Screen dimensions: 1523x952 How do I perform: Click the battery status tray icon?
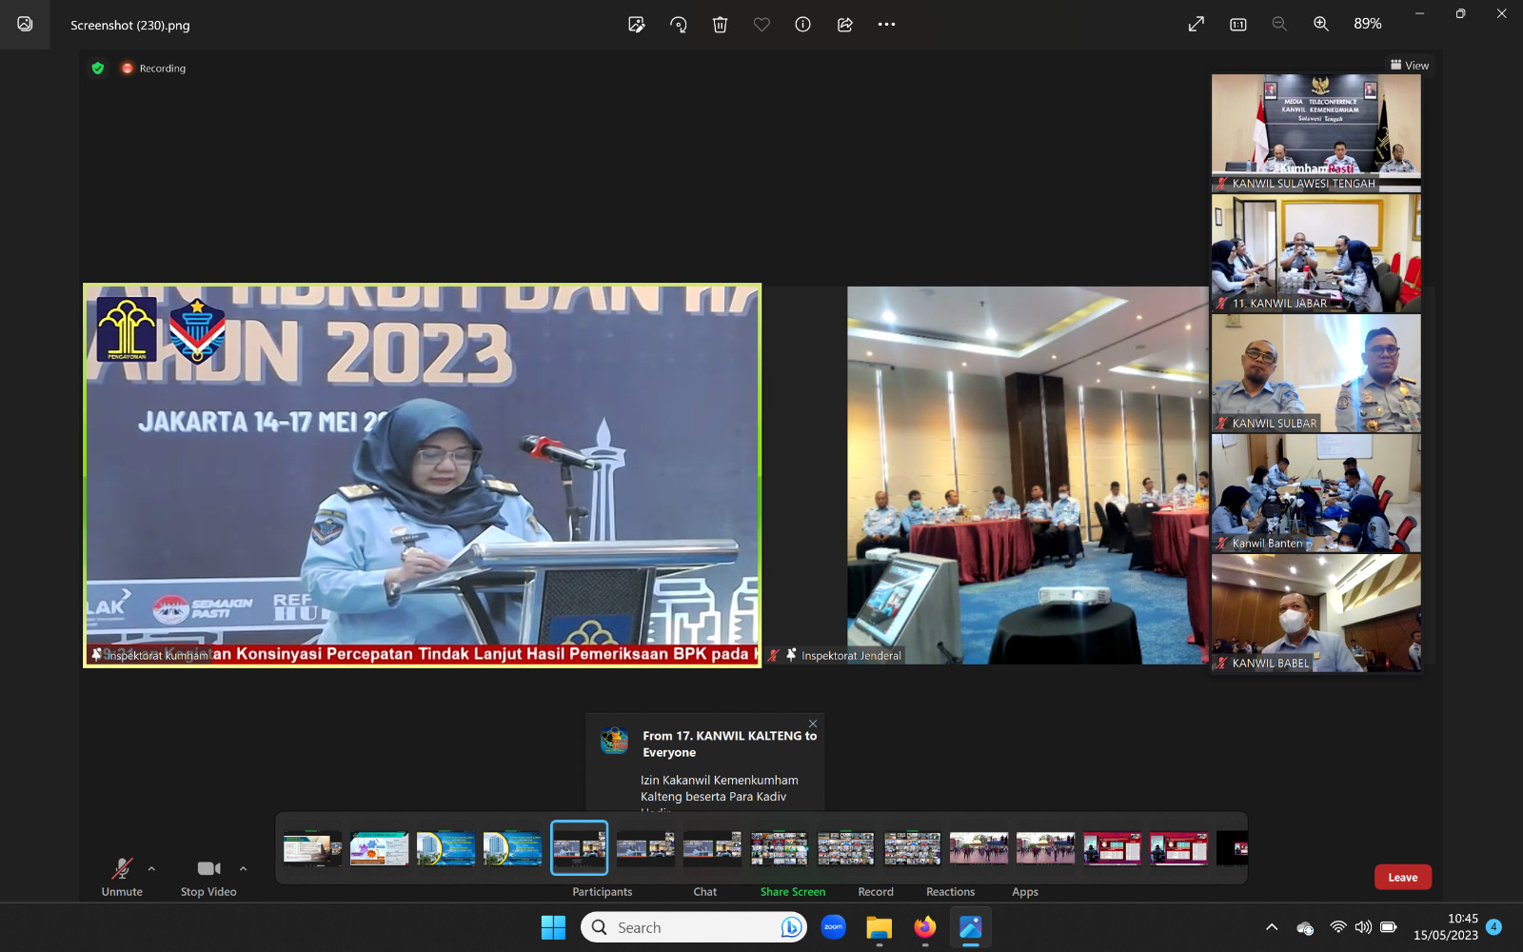click(1388, 927)
